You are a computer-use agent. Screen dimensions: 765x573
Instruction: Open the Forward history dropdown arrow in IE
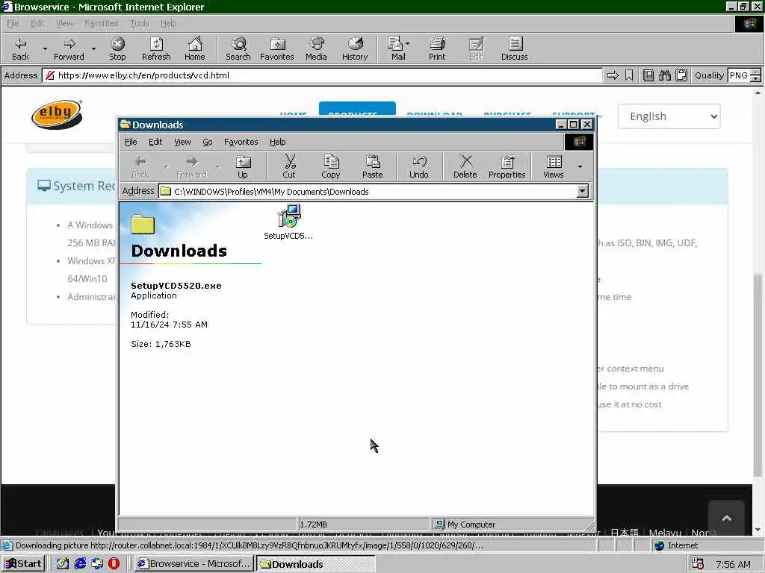pyautogui.click(x=93, y=48)
